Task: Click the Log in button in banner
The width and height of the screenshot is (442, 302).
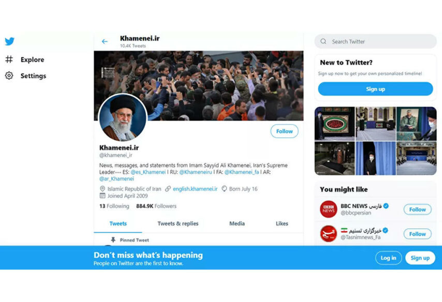Action: tap(389, 258)
